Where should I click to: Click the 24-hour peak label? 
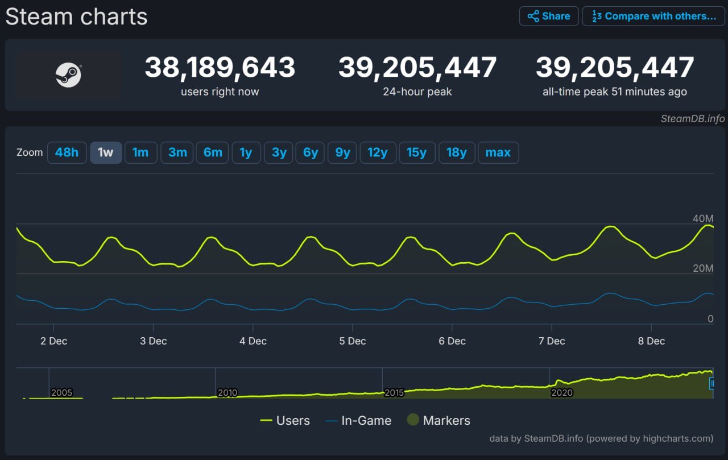coord(417,92)
